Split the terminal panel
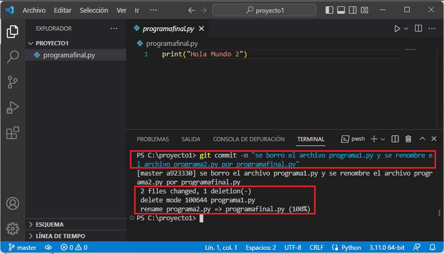 point(395,139)
